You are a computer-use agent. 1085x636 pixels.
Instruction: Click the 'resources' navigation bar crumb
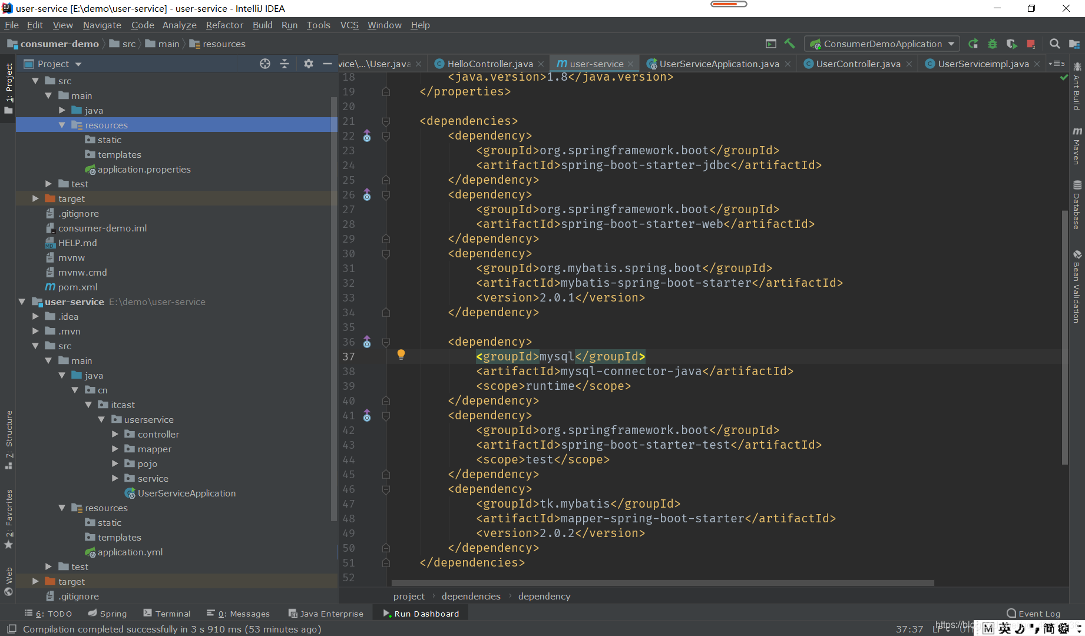217,44
